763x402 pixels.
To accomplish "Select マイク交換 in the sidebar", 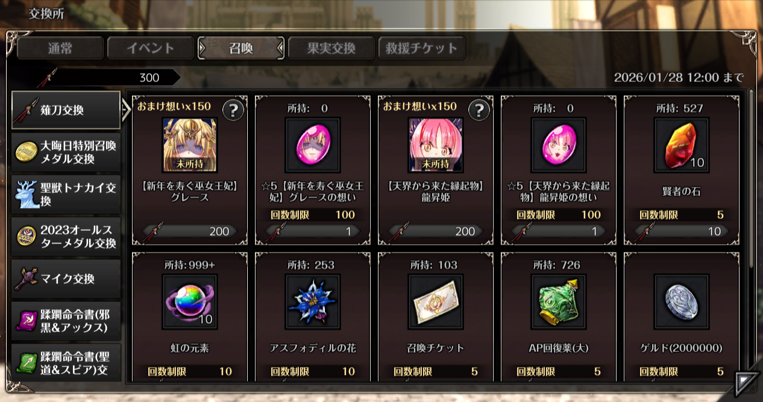I will [x=66, y=279].
